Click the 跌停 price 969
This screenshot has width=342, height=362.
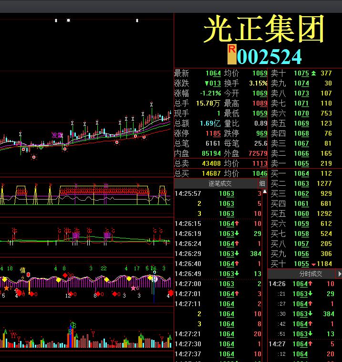tap(262, 133)
